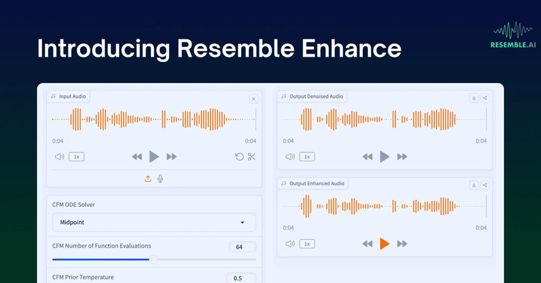The height and width of the screenshot is (283, 541).
Task: Click the scissors trim icon
Action: [x=251, y=157]
